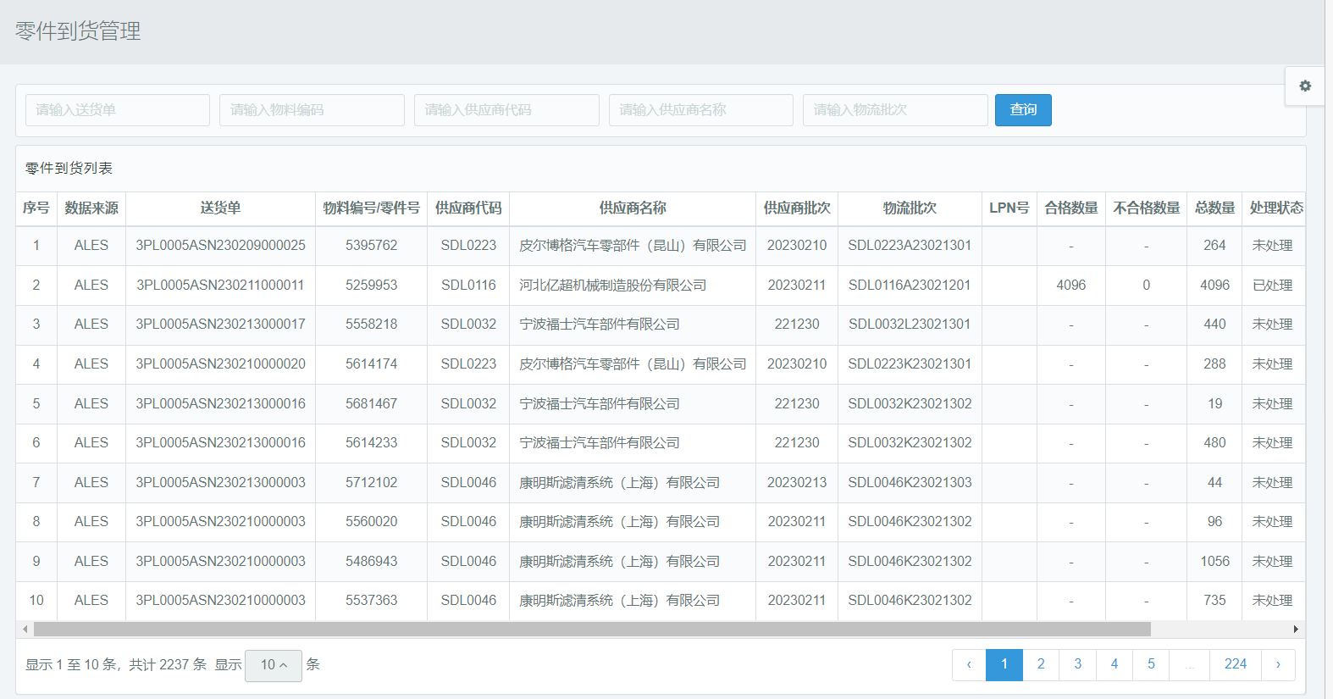This screenshot has width=1333, height=699.
Task: Focus the 请输入送货单 input field
Action: 118,110
